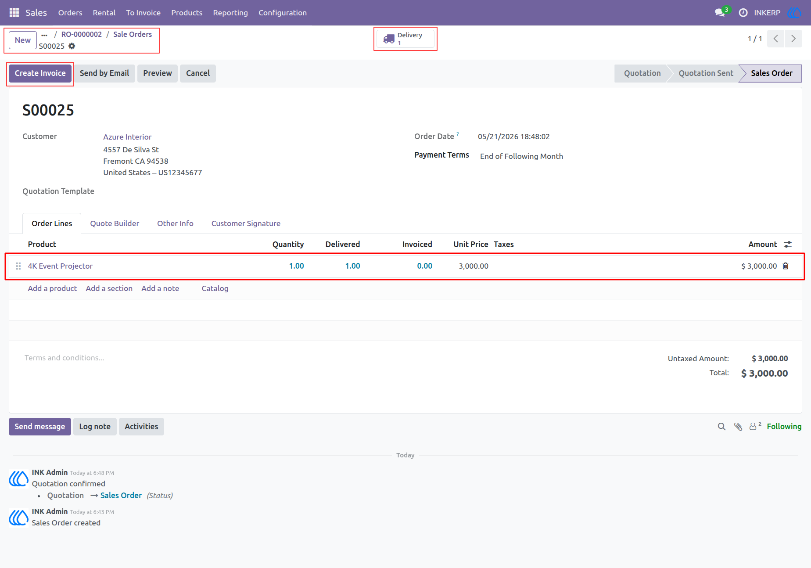811x568 pixels.
Task: Open RO-0000002 breadcrumb link
Action: pyautogui.click(x=82, y=34)
